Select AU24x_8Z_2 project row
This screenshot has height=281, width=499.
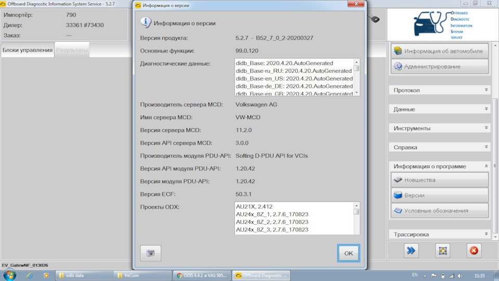pyautogui.click(x=294, y=222)
